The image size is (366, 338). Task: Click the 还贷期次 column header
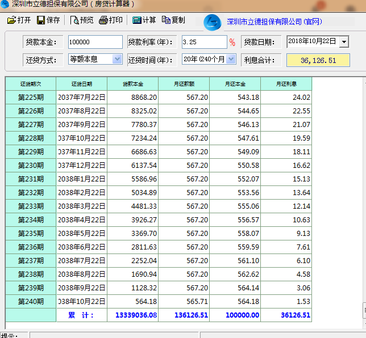pyautogui.click(x=31, y=84)
